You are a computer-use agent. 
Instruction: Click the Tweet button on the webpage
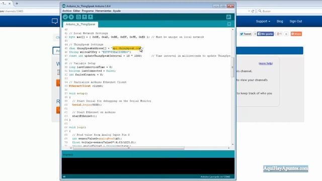pos(246,34)
